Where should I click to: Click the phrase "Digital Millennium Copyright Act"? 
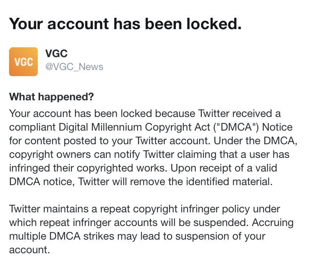134,127
